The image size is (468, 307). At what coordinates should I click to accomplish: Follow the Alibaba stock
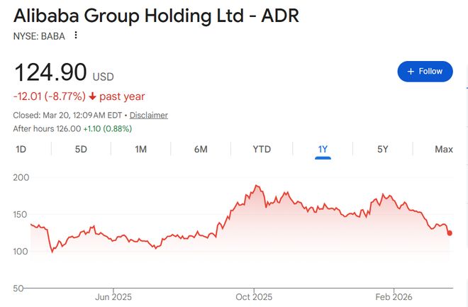[x=425, y=72]
